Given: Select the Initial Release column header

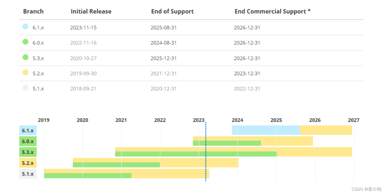Looking at the screenshot, I should 91,11.
